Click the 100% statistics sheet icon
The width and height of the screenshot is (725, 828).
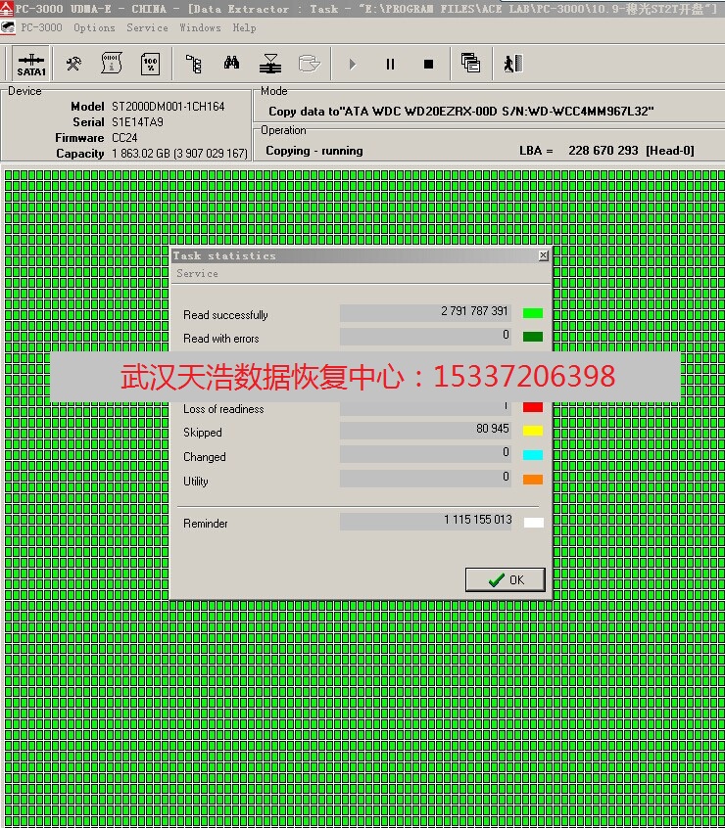coord(150,65)
